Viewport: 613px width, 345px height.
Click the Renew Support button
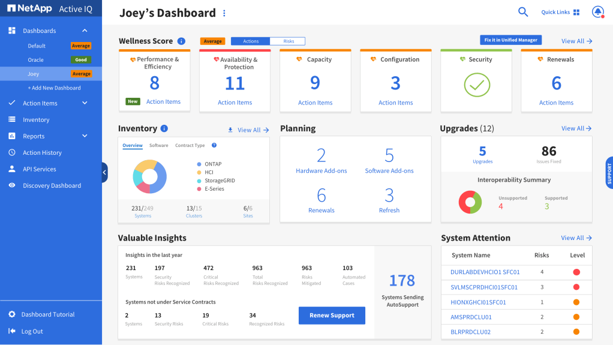pyautogui.click(x=332, y=315)
